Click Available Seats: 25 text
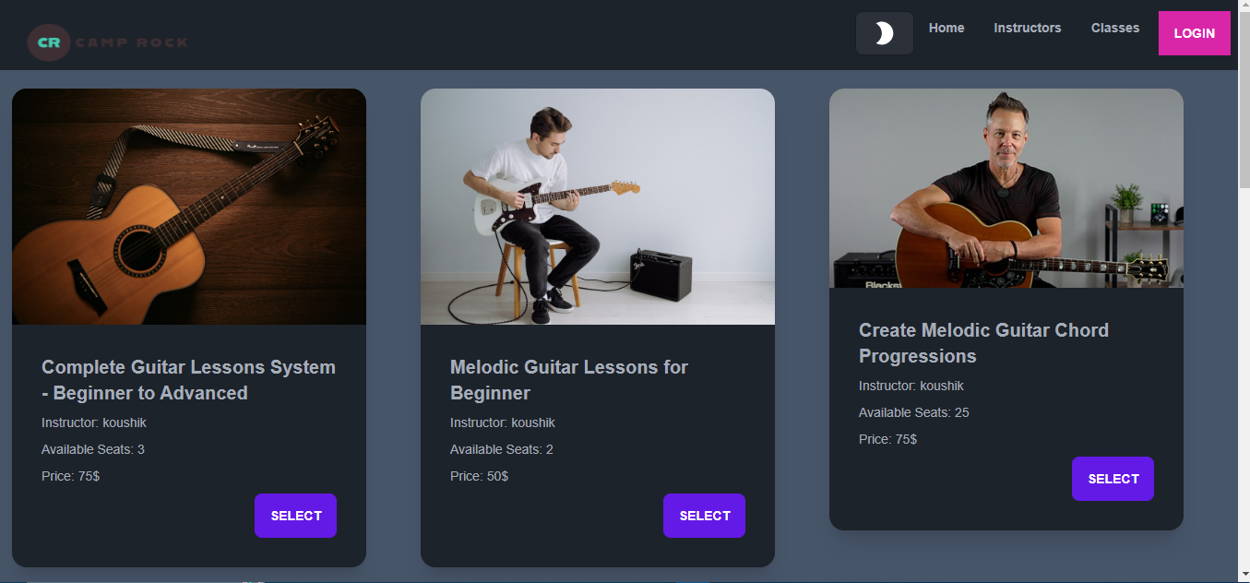The image size is (1250, 583). (x=913, y=412)
